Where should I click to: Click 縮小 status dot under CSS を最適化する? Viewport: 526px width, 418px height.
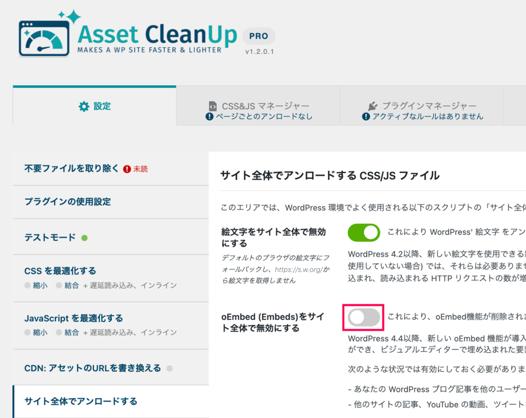28,285
